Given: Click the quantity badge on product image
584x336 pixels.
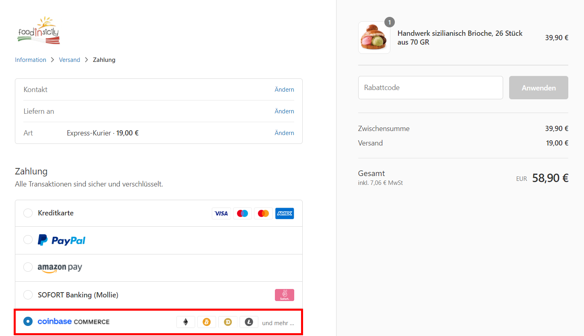Looking at the screenshot, I should point(390,22).
